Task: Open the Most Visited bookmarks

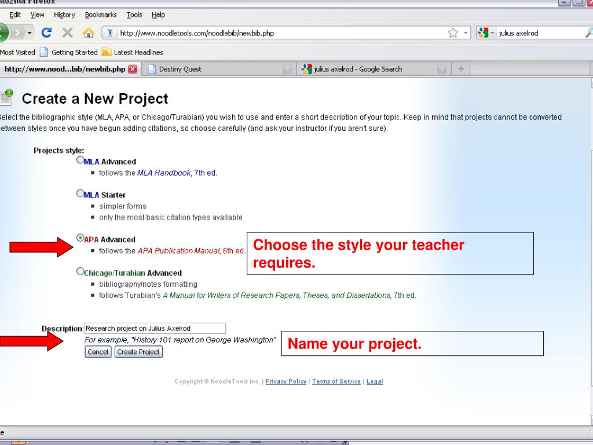Action: [17, 52]
